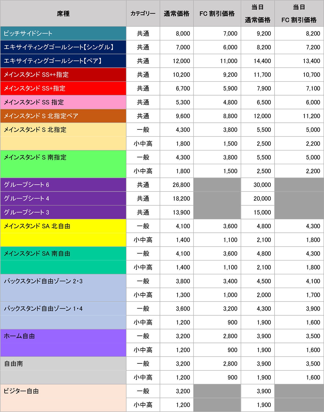
Task: Click the 14,400 same-day pair seat price
Action: click(x=258, y=61)
